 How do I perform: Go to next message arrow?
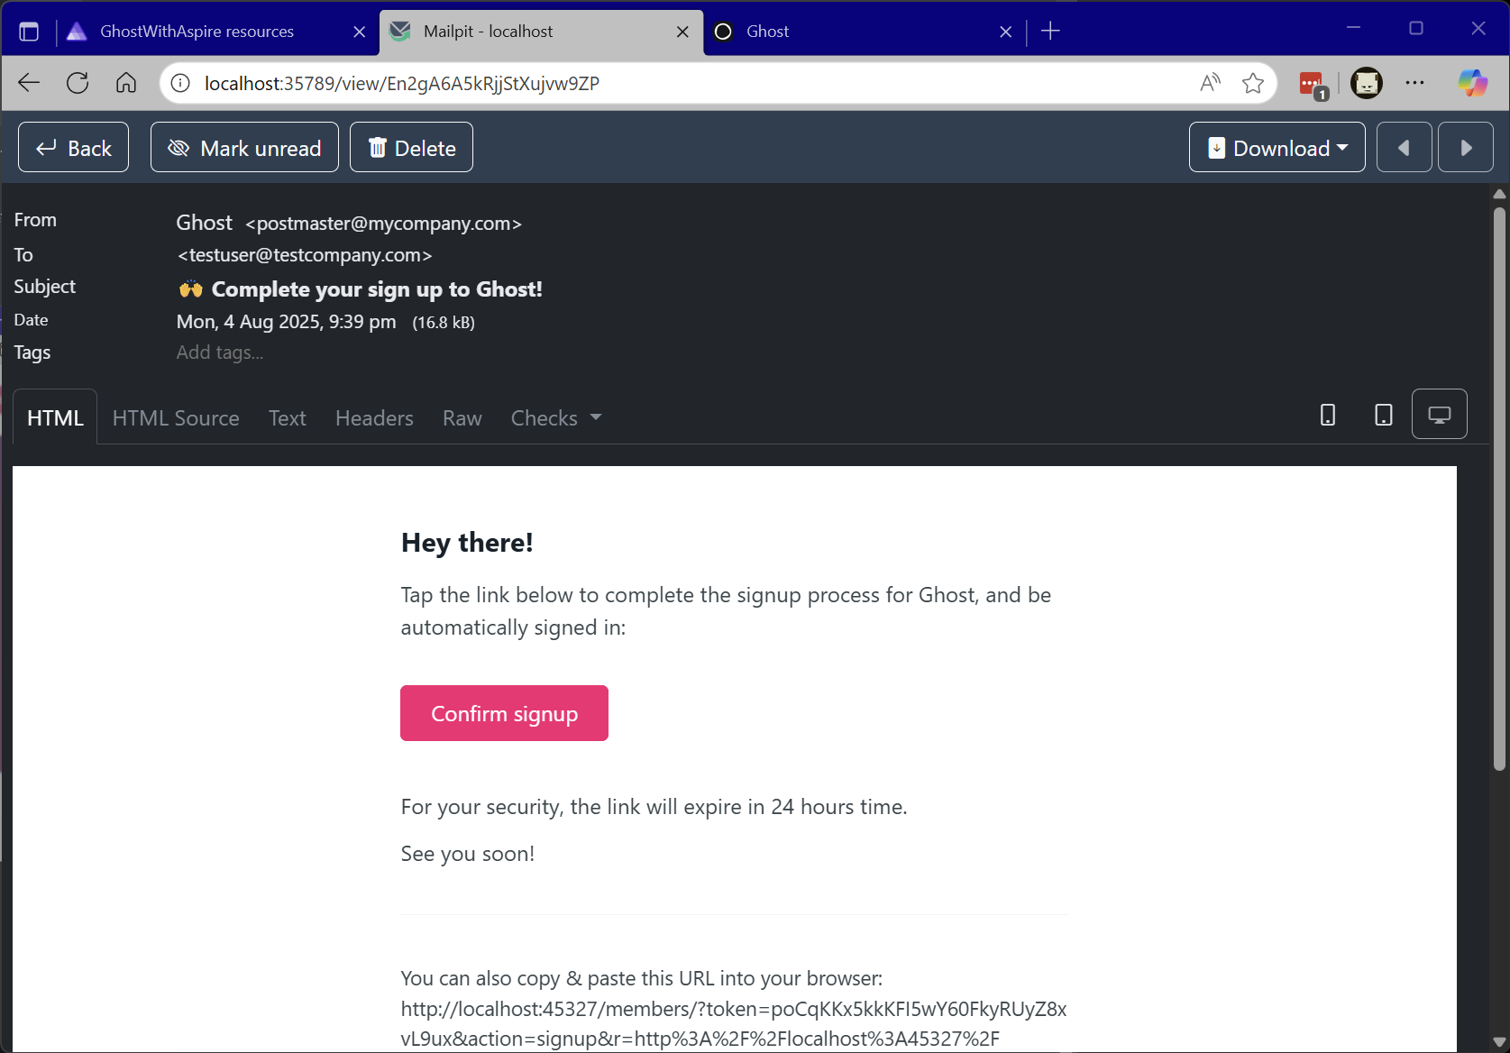click(1465, 148)
